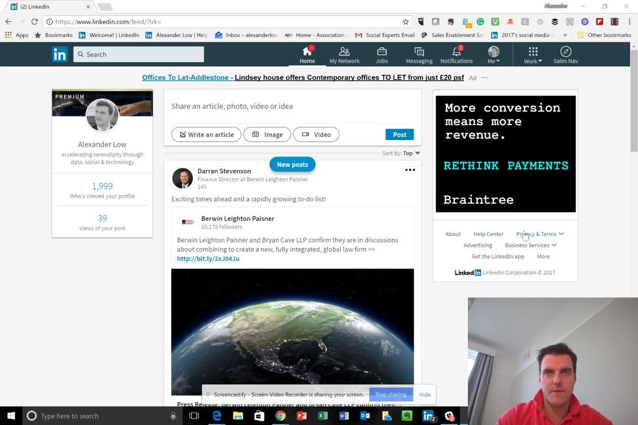
Task: Open Excel from the taskbar
Action: pyautogui.click(x=323, y=416)
